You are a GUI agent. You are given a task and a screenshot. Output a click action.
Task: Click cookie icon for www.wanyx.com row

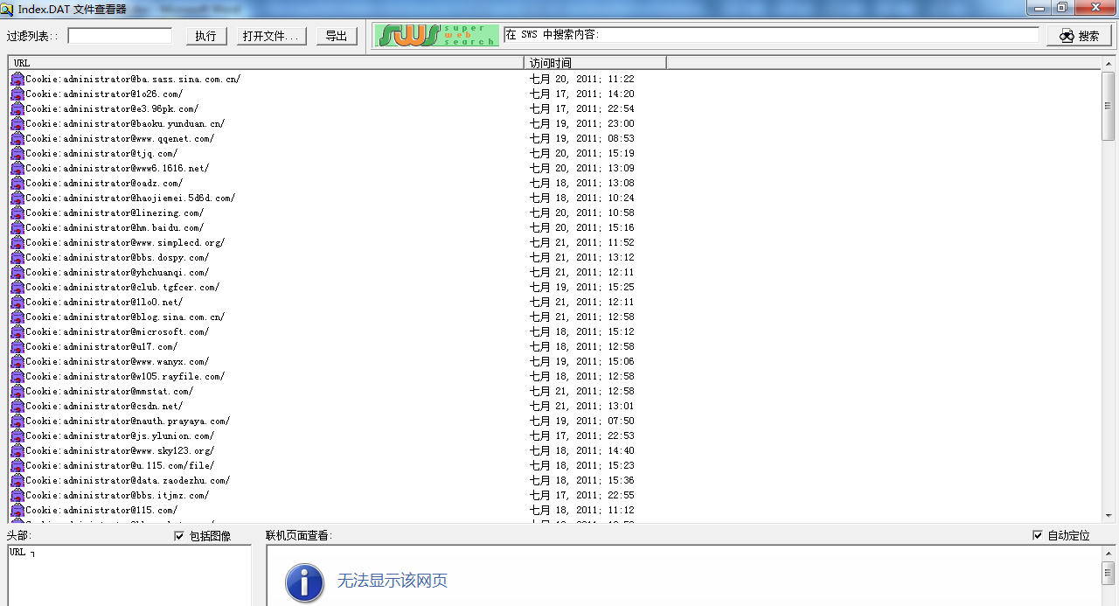(17, 361)
